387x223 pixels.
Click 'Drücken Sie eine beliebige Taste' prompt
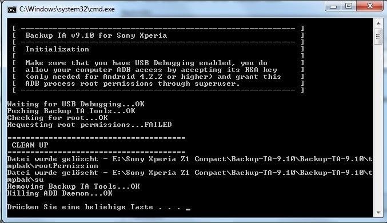tap(80, 207)
